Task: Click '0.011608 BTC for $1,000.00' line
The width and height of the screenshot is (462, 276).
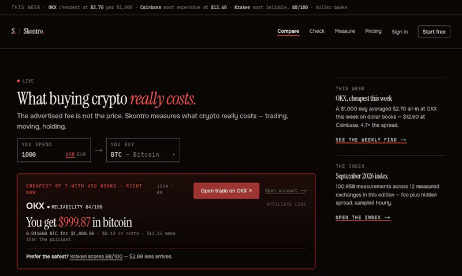Action: [x=60, y=233]
